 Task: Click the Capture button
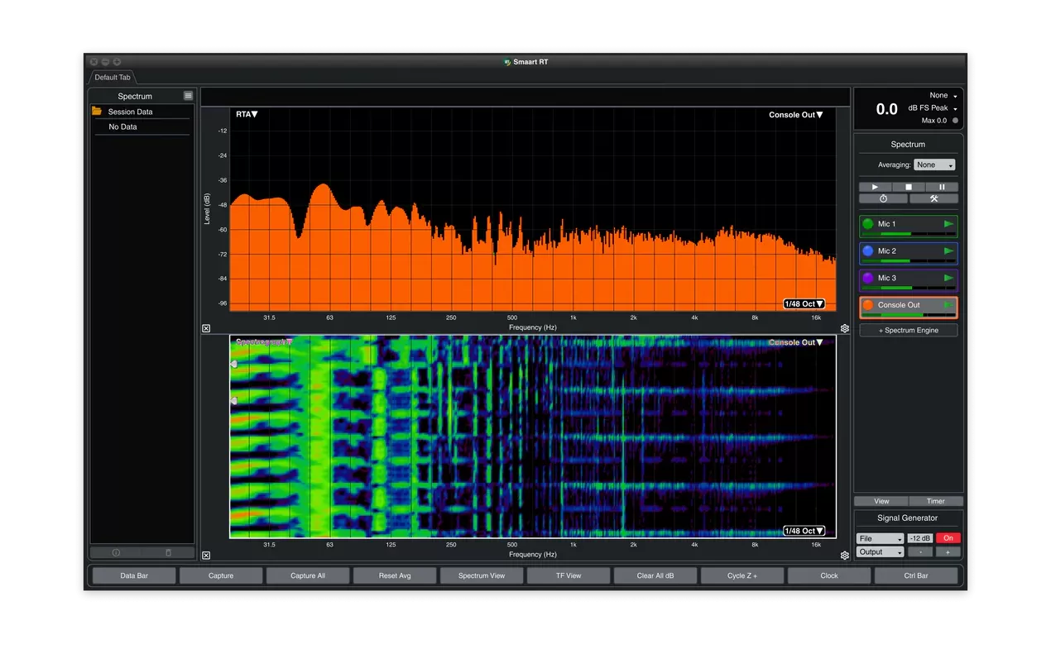(x=221, y=575)
